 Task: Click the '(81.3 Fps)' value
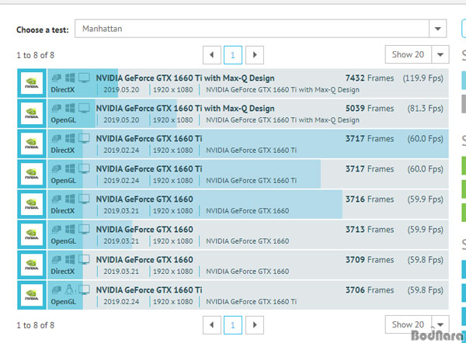[x=426, y=109]
